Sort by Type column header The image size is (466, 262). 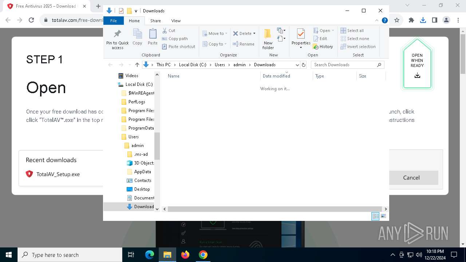click(x=335, y=76)
